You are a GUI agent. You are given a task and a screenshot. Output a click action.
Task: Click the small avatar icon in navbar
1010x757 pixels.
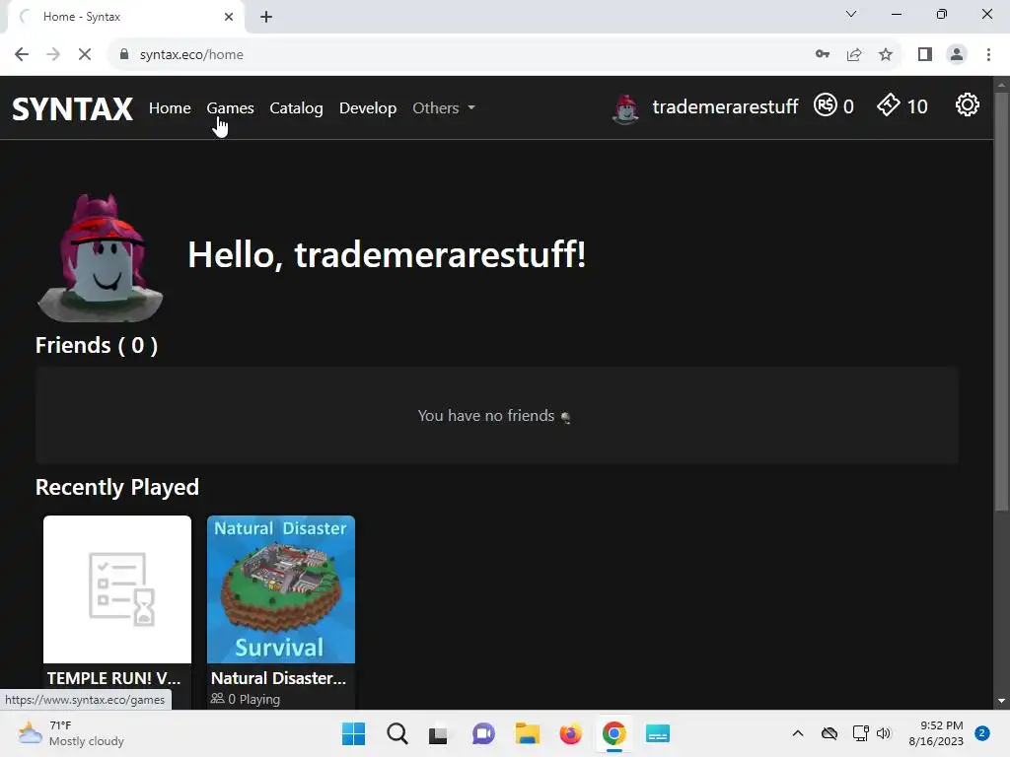point(625,108)
